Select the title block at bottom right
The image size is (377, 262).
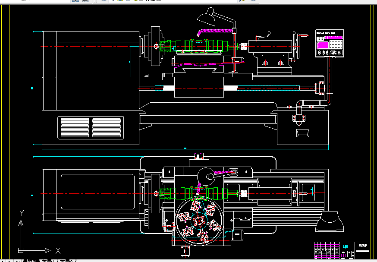[x=342, y=250]
